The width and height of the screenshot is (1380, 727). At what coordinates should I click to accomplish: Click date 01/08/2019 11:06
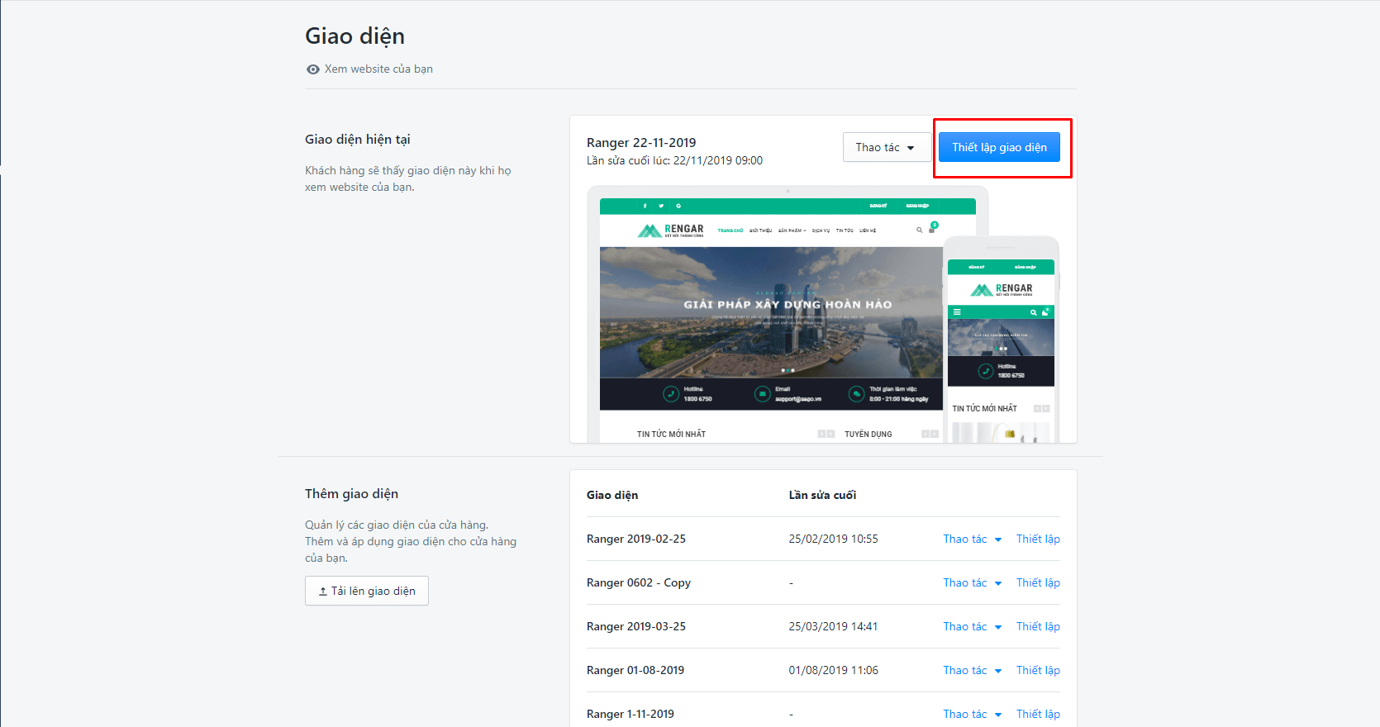click(x=833, y=670)
